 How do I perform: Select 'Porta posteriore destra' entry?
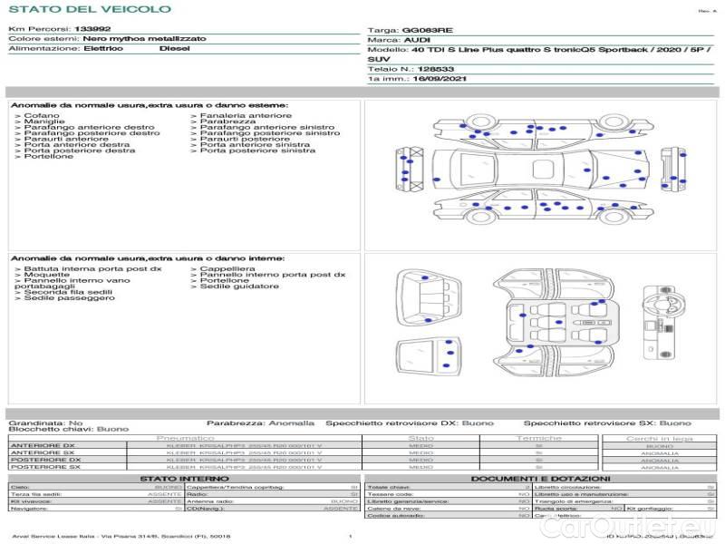(x=80, y=151)
